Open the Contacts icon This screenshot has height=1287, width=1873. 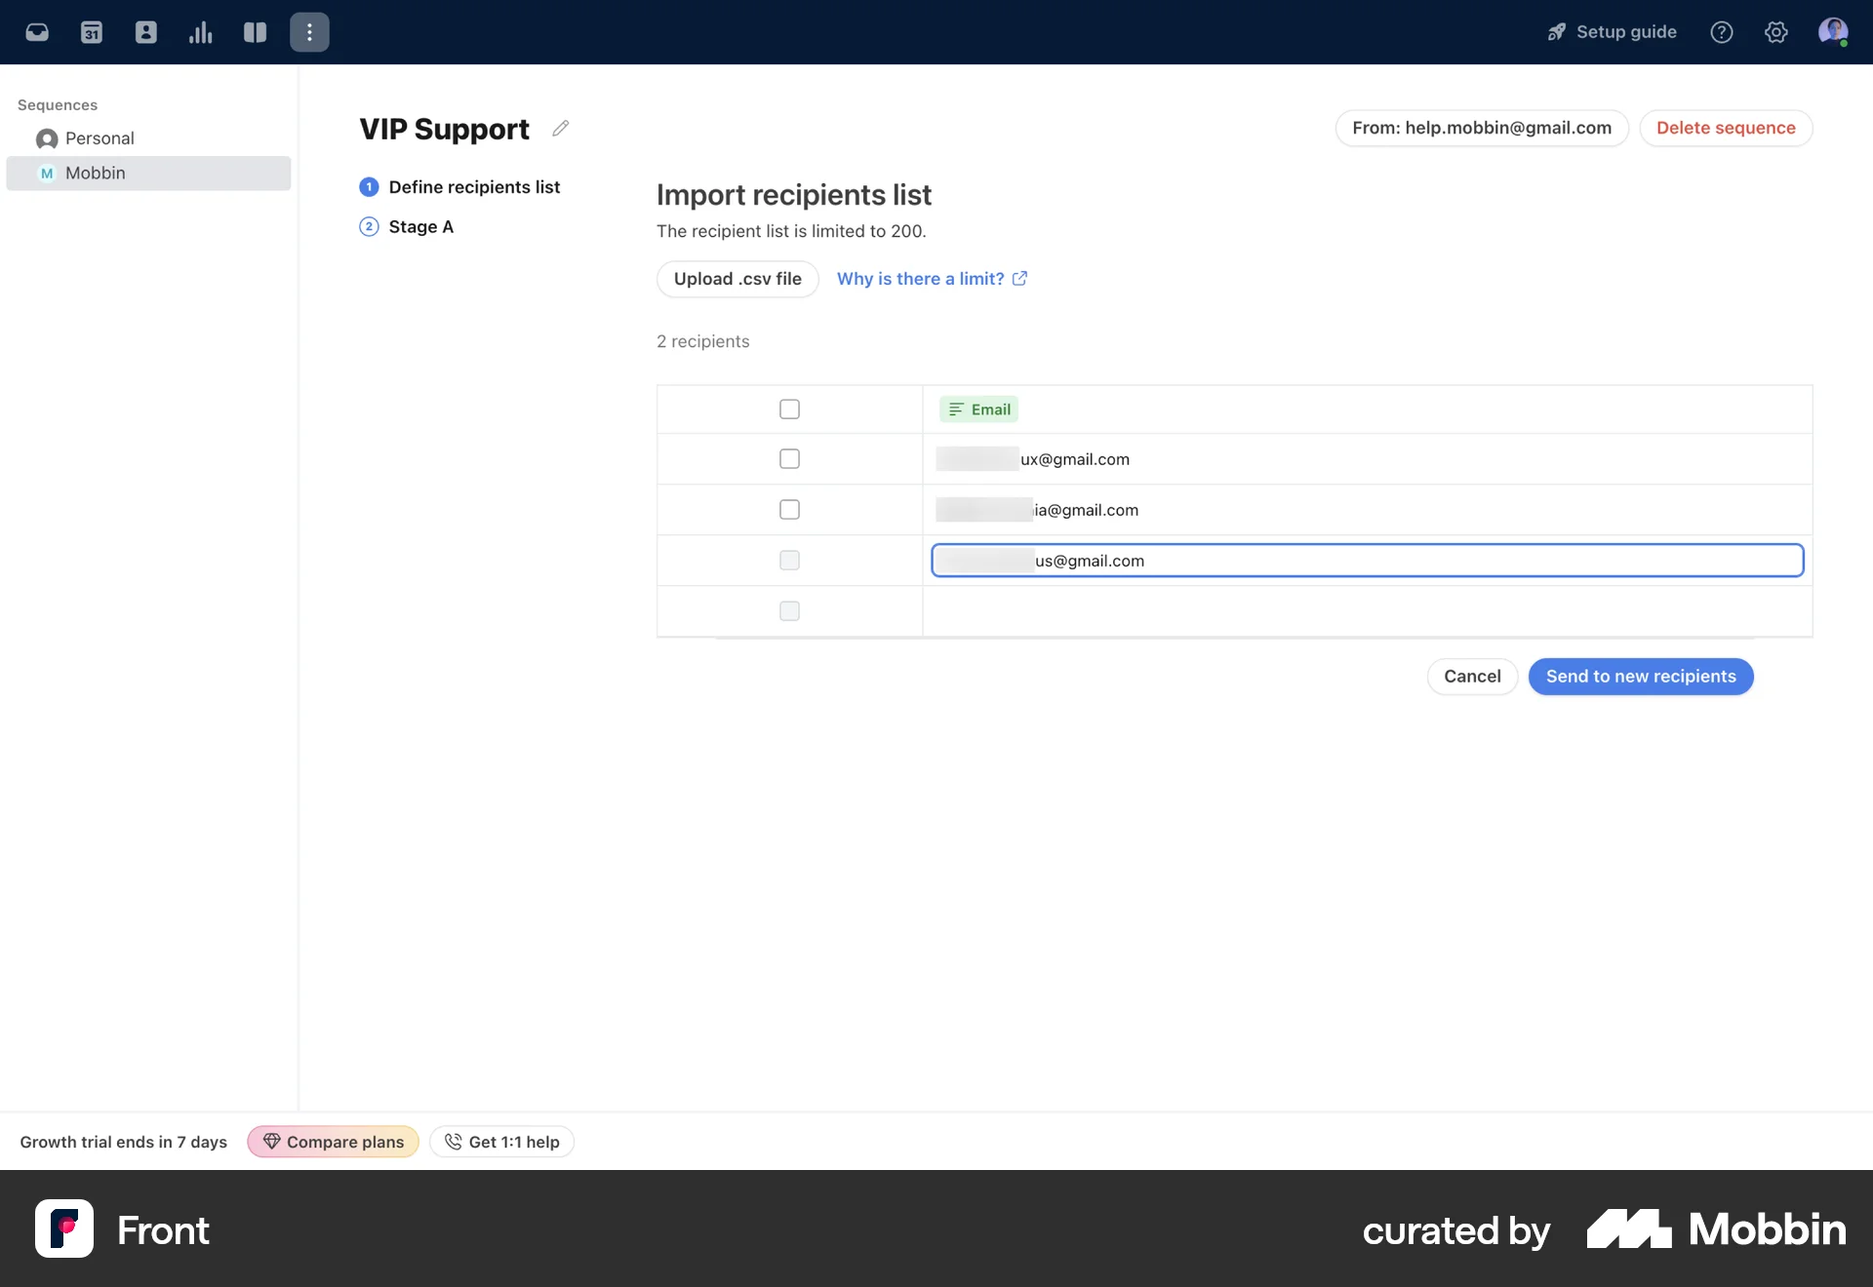coord(145,31)
